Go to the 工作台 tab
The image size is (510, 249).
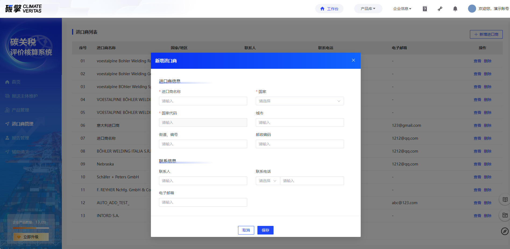tap(329, 9)
